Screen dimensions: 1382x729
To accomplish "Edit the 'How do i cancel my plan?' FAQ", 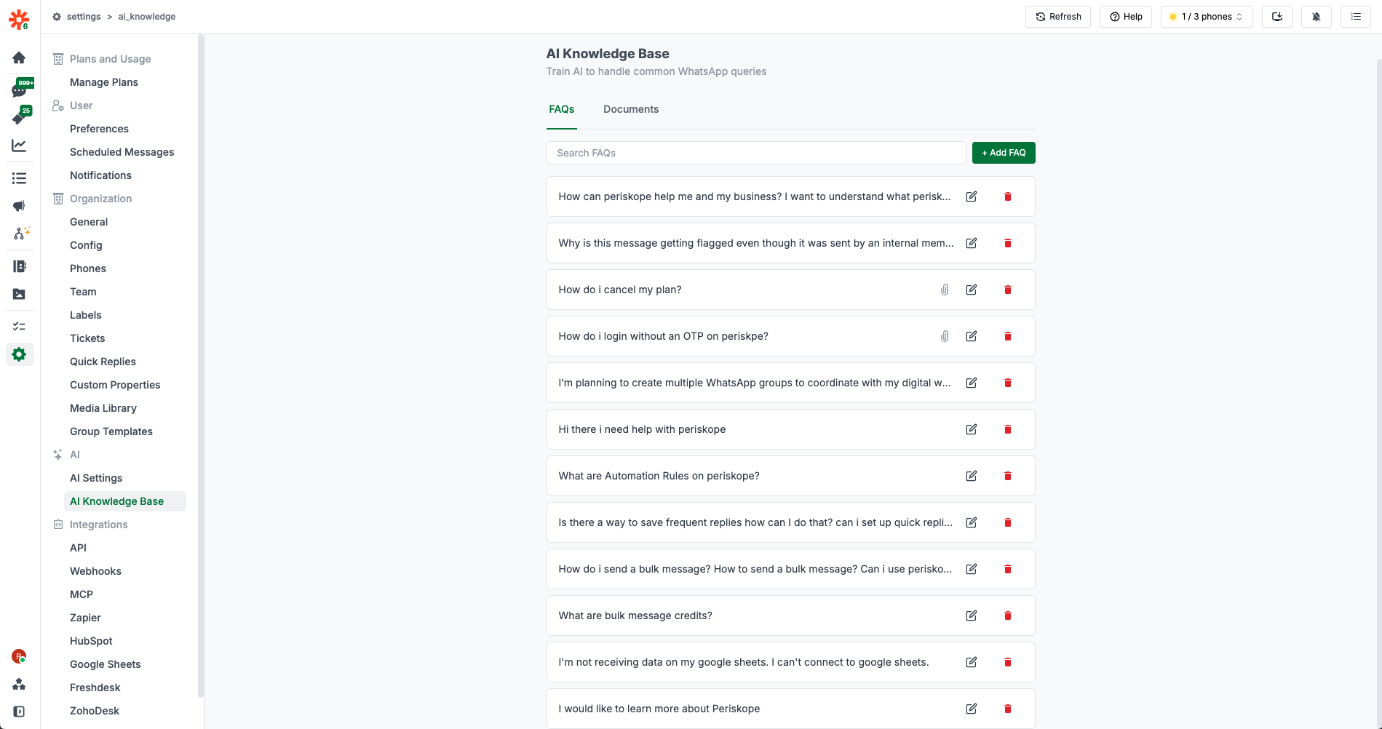I will tap(971, 290).
